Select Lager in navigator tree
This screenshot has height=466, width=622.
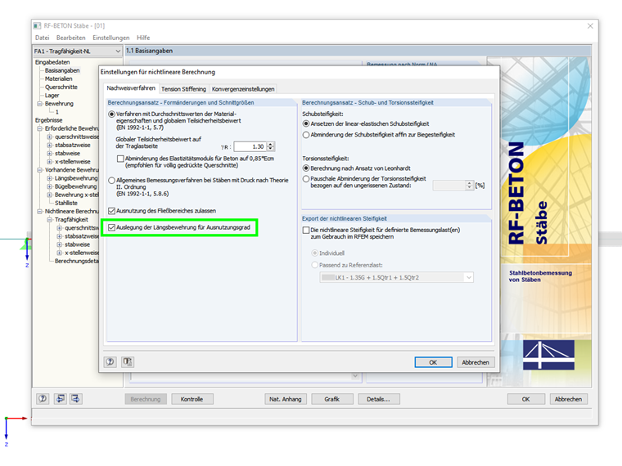click(x=52, y=96)
